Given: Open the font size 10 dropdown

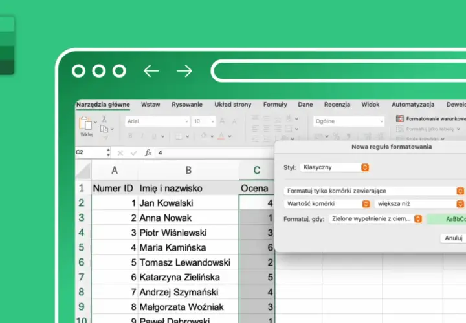Looking at the screenshot, I should tap(204, 121).
